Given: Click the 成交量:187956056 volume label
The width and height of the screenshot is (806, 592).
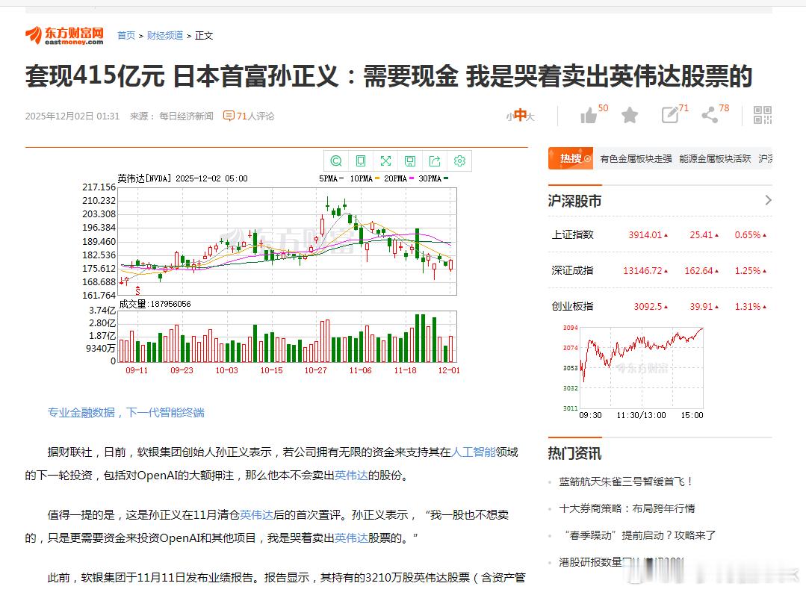Looking at the screenshot, I should 155,304.
